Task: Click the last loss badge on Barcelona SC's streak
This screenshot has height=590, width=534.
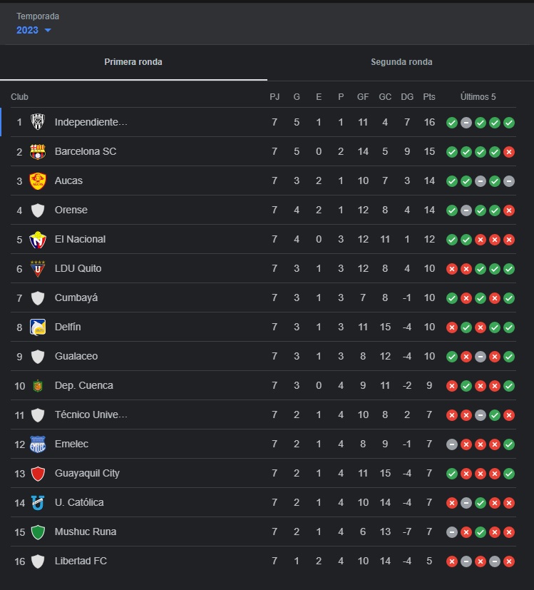Action: click(x=508, y=151)
